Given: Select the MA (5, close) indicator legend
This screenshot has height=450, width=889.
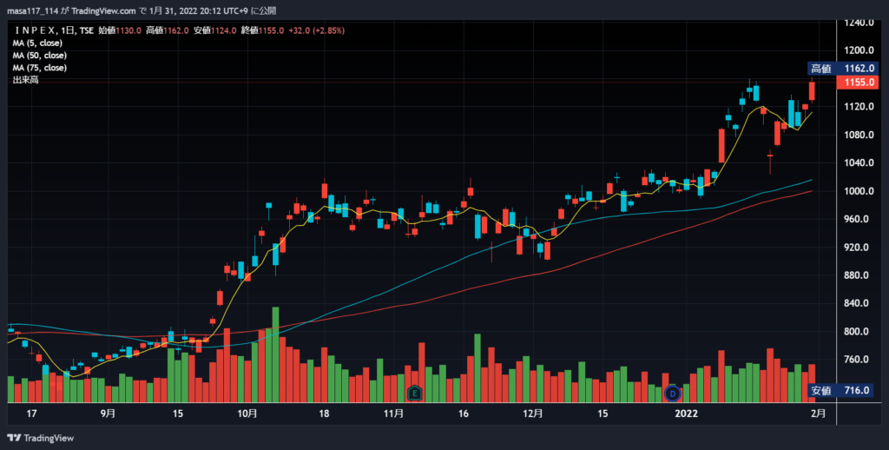Looking at the screenshot, I should (37, 43).
